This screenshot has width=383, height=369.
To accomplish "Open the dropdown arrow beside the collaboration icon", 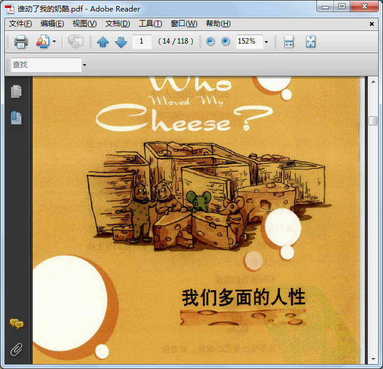I will point(54,42).
